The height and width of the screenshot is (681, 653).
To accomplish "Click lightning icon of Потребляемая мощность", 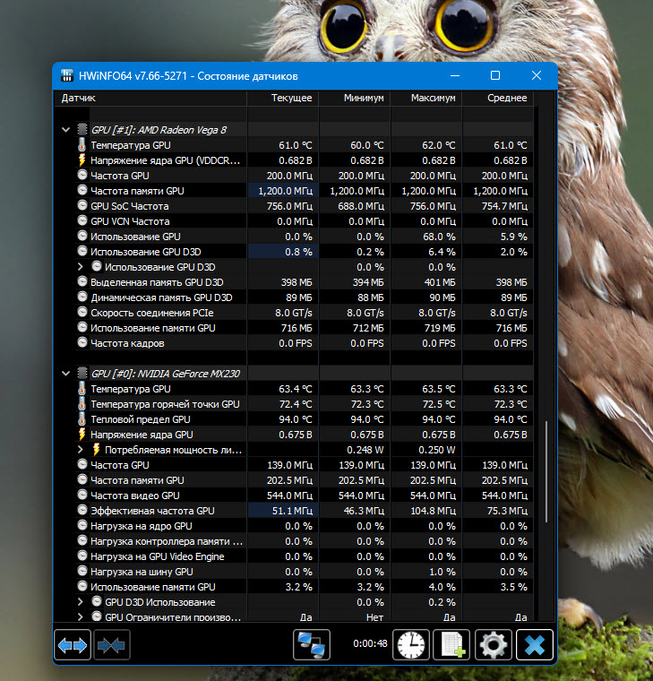I will [x=97, y=449].
